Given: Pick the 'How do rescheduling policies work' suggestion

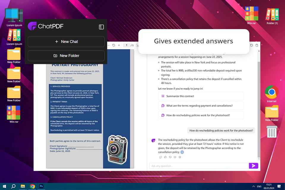Looking at the screenshot, I should pos(201,115).
